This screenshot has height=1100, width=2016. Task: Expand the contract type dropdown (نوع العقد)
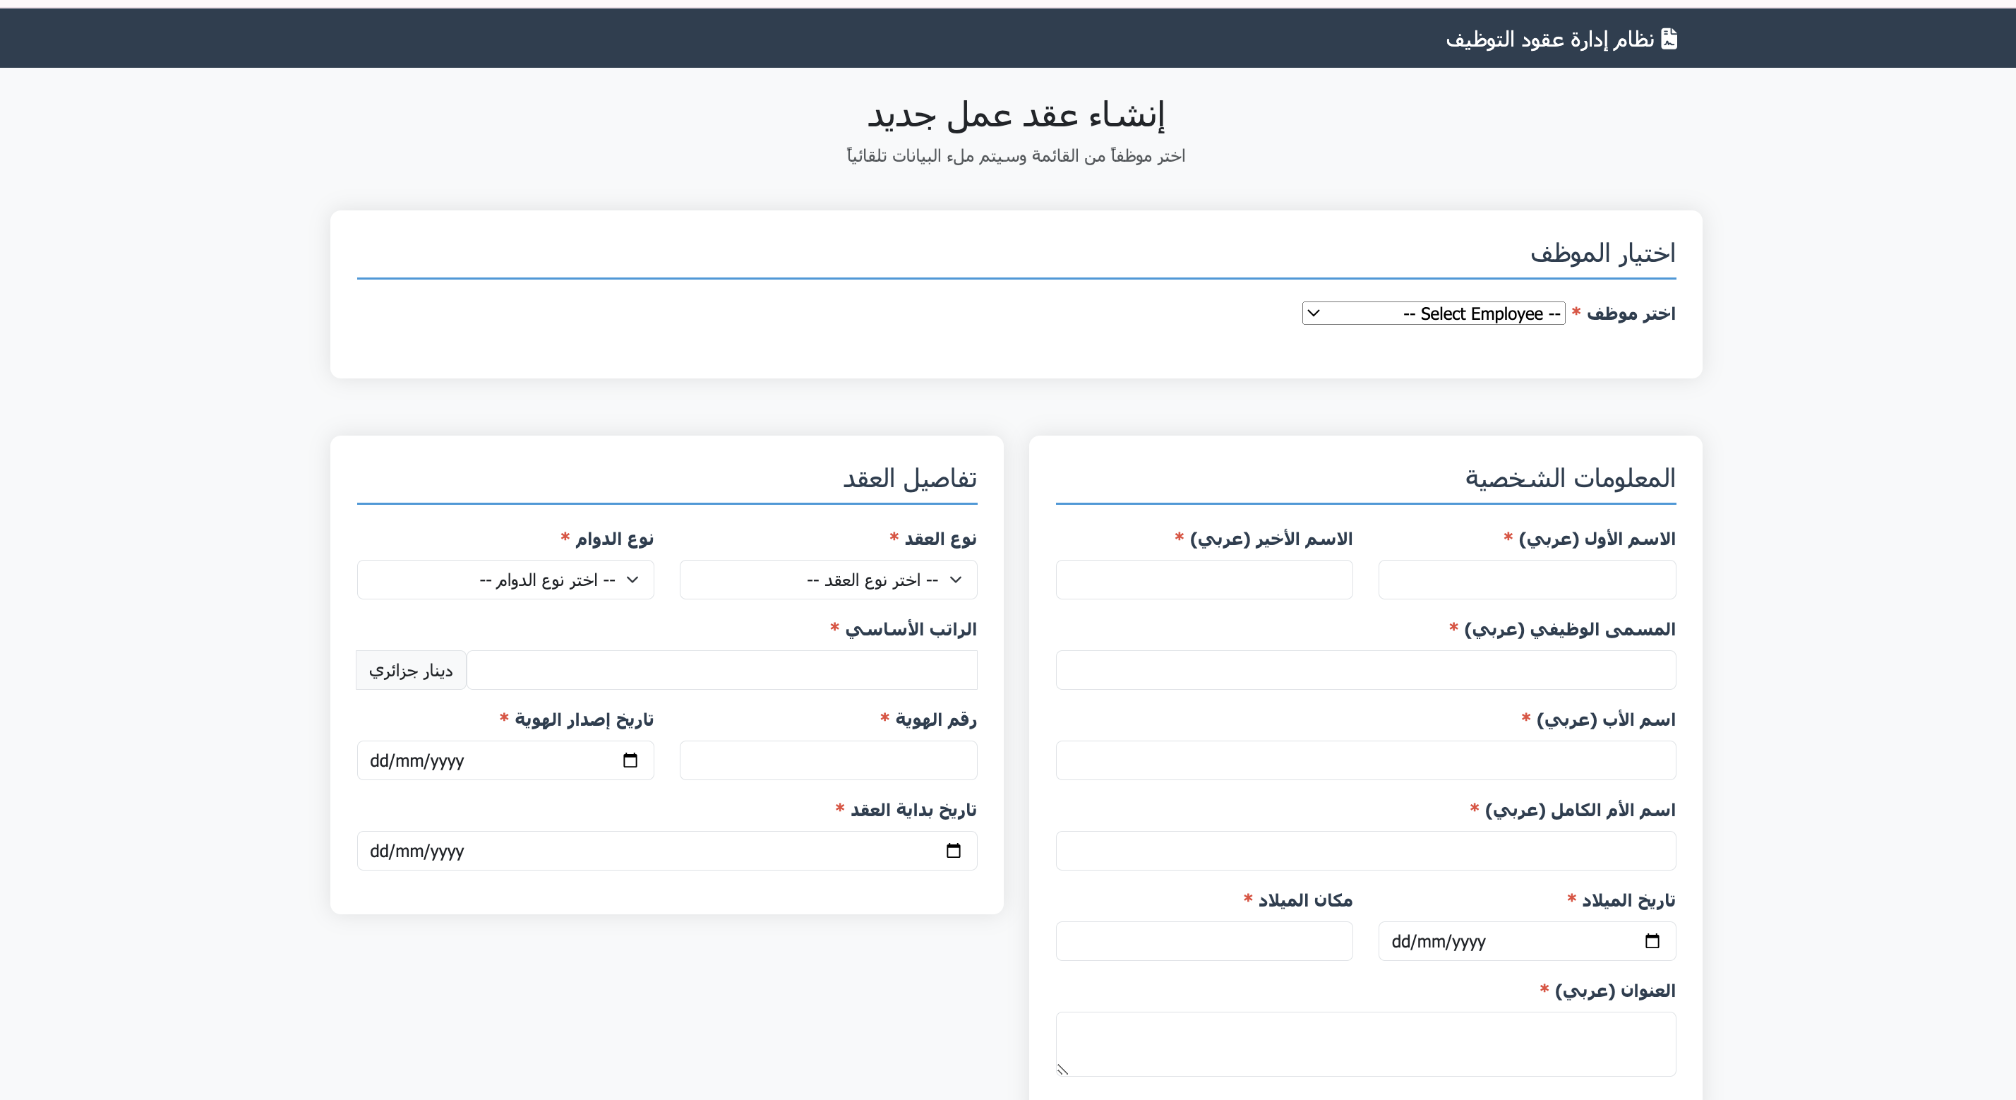click(x=828, y=580)
